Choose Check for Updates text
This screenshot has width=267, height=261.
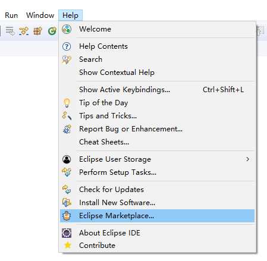coord(111,190)
